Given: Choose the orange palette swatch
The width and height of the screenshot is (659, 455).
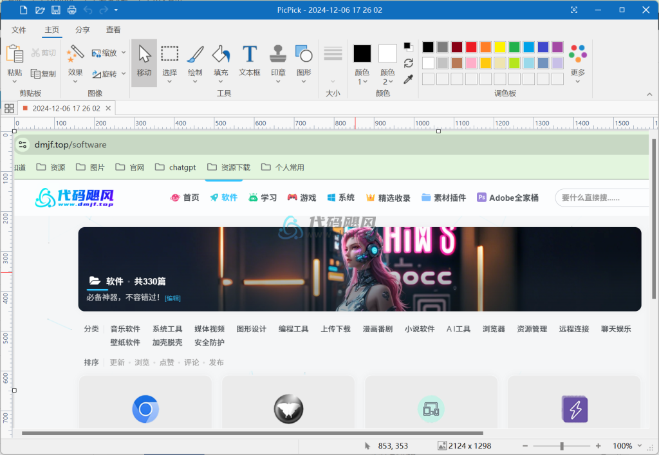Looking at the screenshot, I should pos(485,47).
